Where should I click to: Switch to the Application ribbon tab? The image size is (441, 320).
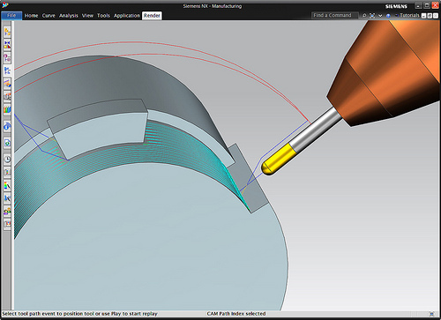pos(127,16)
